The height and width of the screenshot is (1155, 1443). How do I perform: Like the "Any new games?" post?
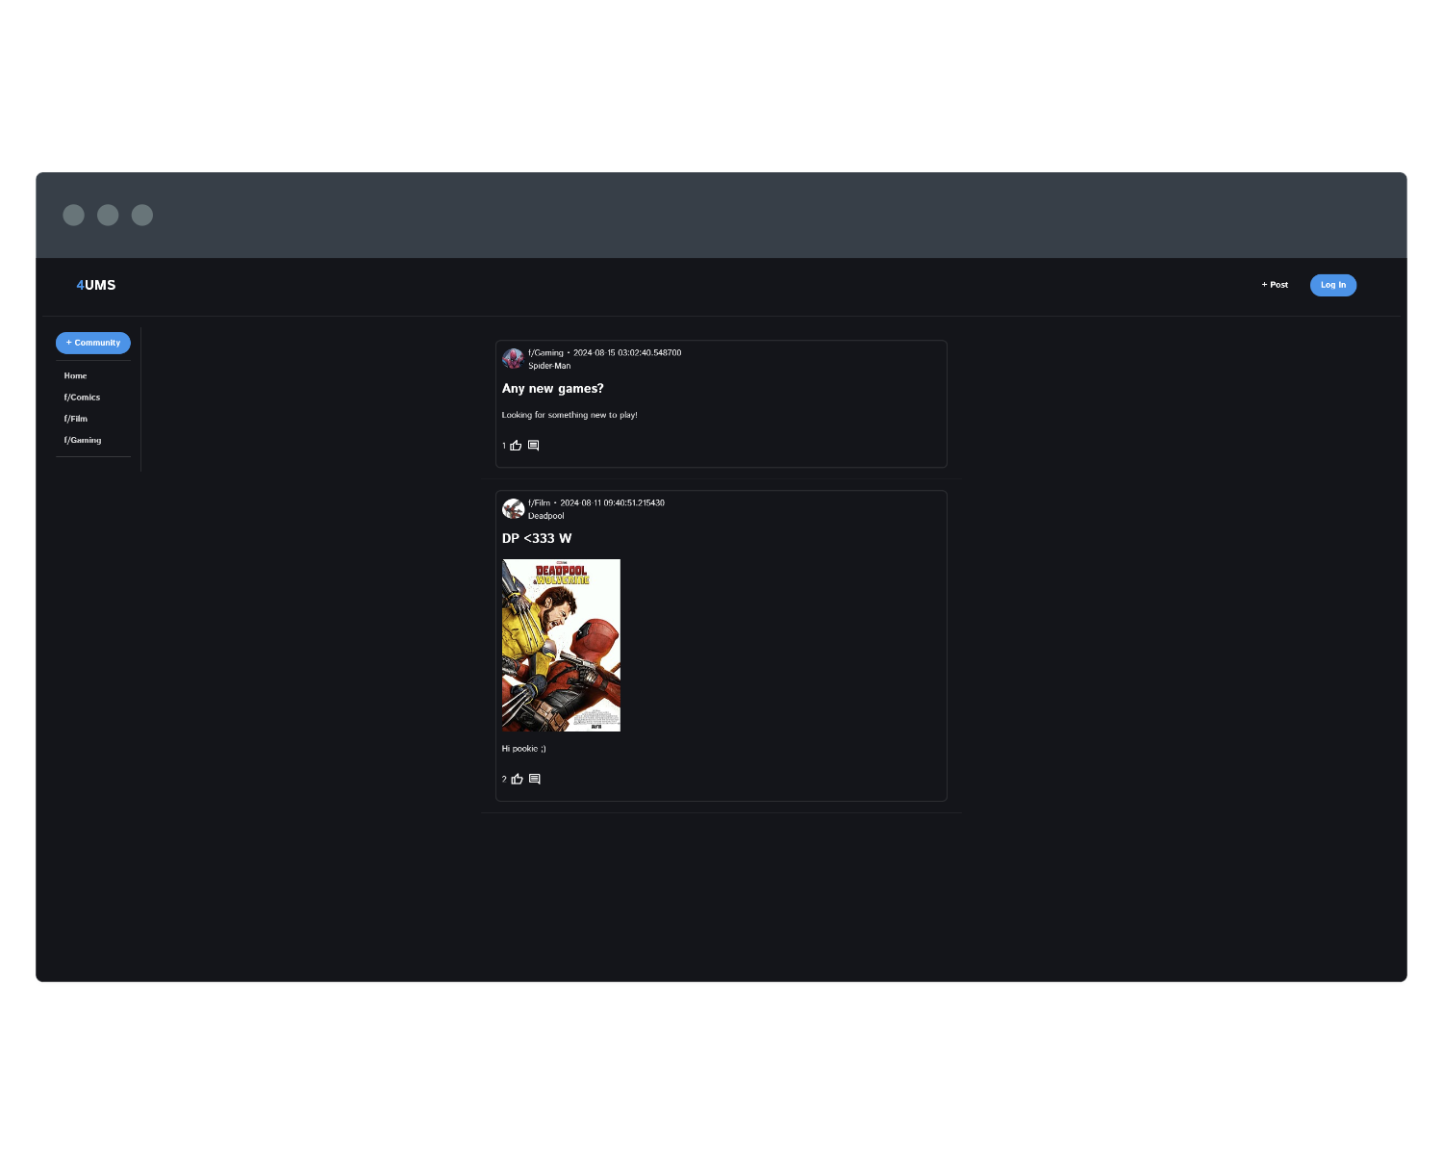[516, 446]
